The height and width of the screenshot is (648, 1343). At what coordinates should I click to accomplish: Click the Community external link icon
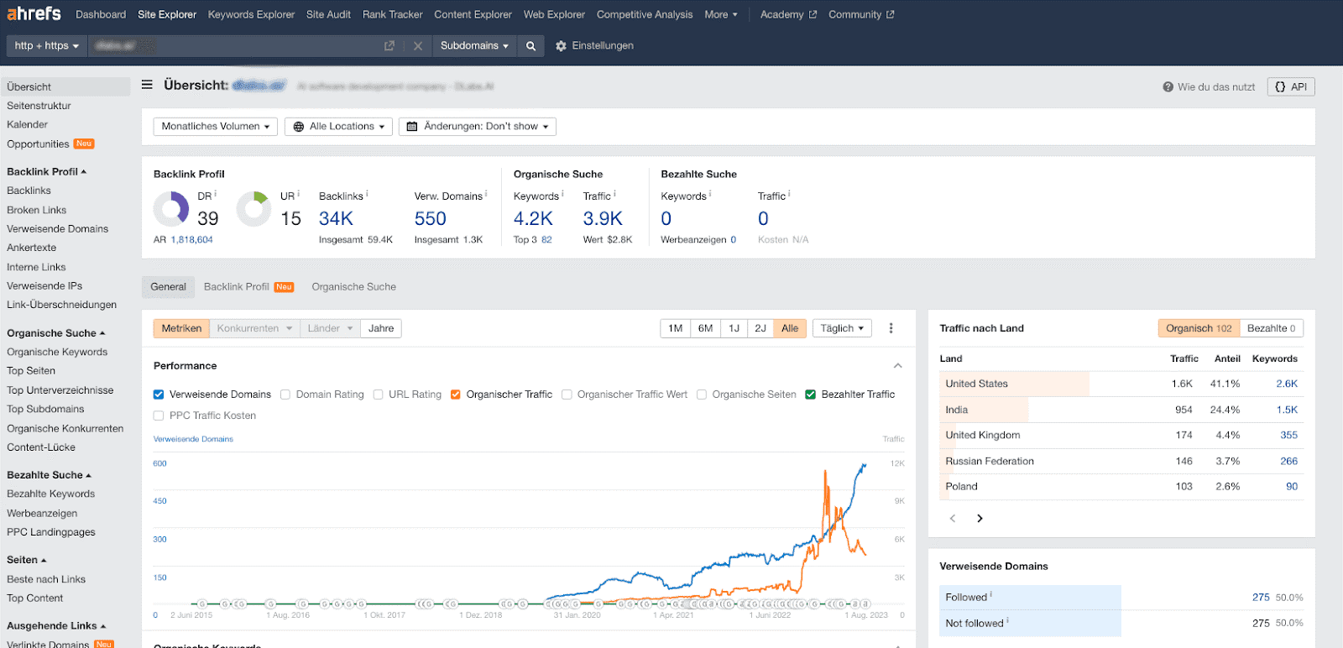click(x=891, y=14)
